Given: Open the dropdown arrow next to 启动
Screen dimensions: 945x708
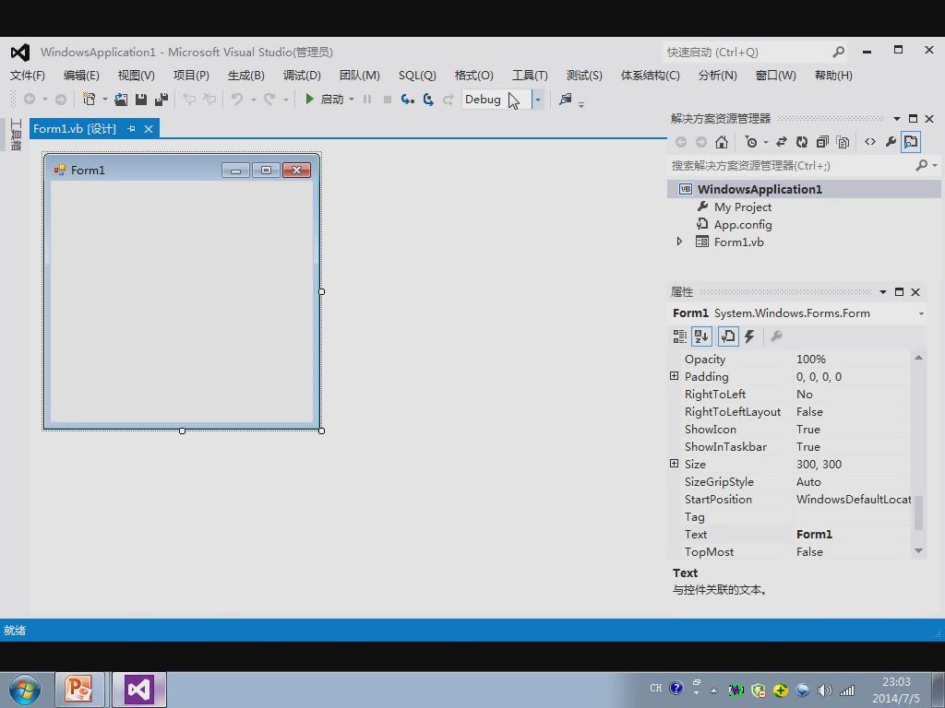Looking at the screenshot, I should point(352,100).
